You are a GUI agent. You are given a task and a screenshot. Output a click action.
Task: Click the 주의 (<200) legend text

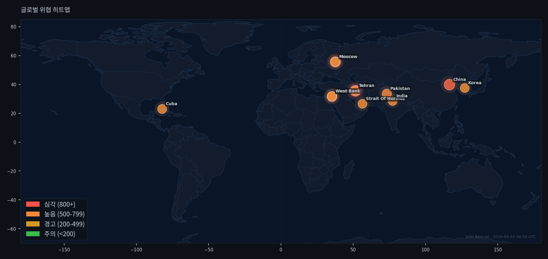coord(60,234)
